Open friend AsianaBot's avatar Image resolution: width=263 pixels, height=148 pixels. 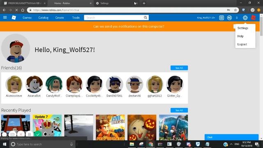click(34, 84)
